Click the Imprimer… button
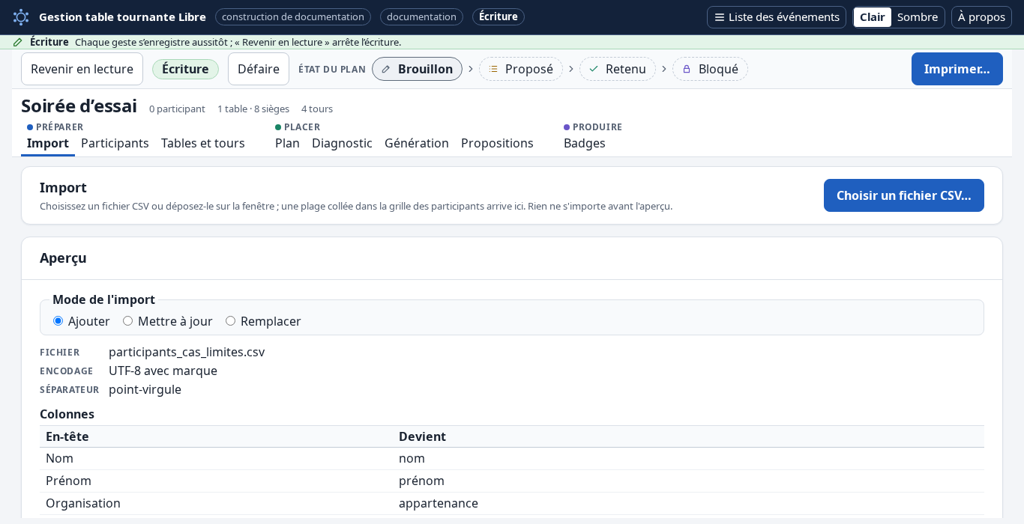Image resolution: width=1024 pixels, height=524 pixels. pos(957,69)
